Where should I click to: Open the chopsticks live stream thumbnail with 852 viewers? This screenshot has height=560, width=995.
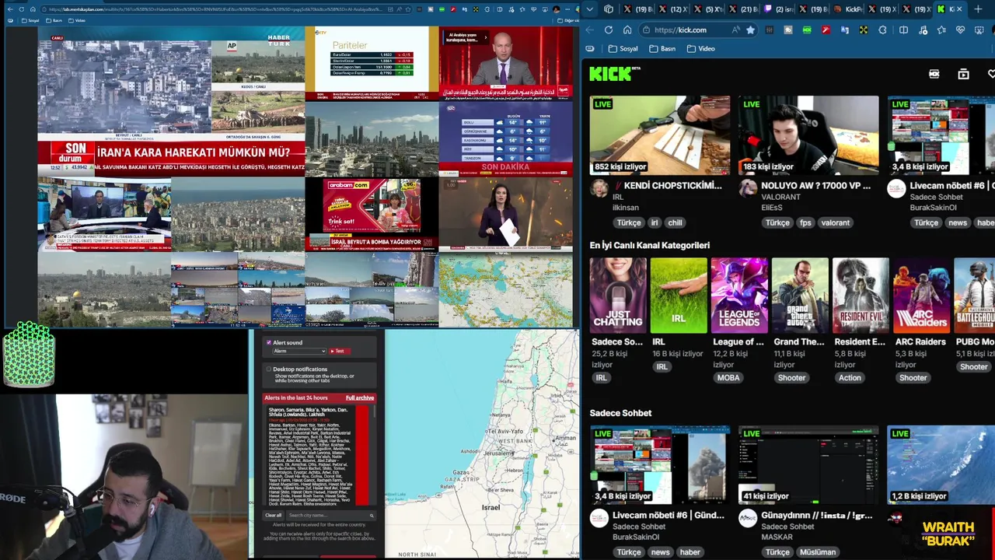point(660,135)
